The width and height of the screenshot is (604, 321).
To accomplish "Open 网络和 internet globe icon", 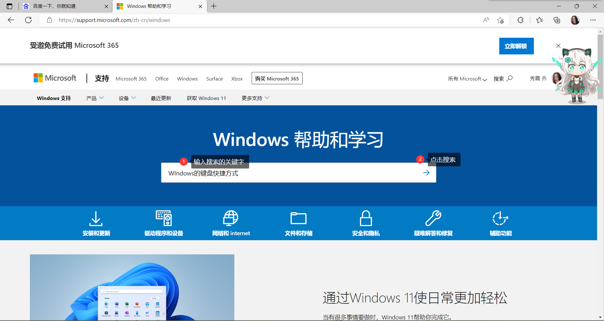I will (231, 218).
